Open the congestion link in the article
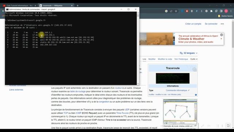 (104, 102)
